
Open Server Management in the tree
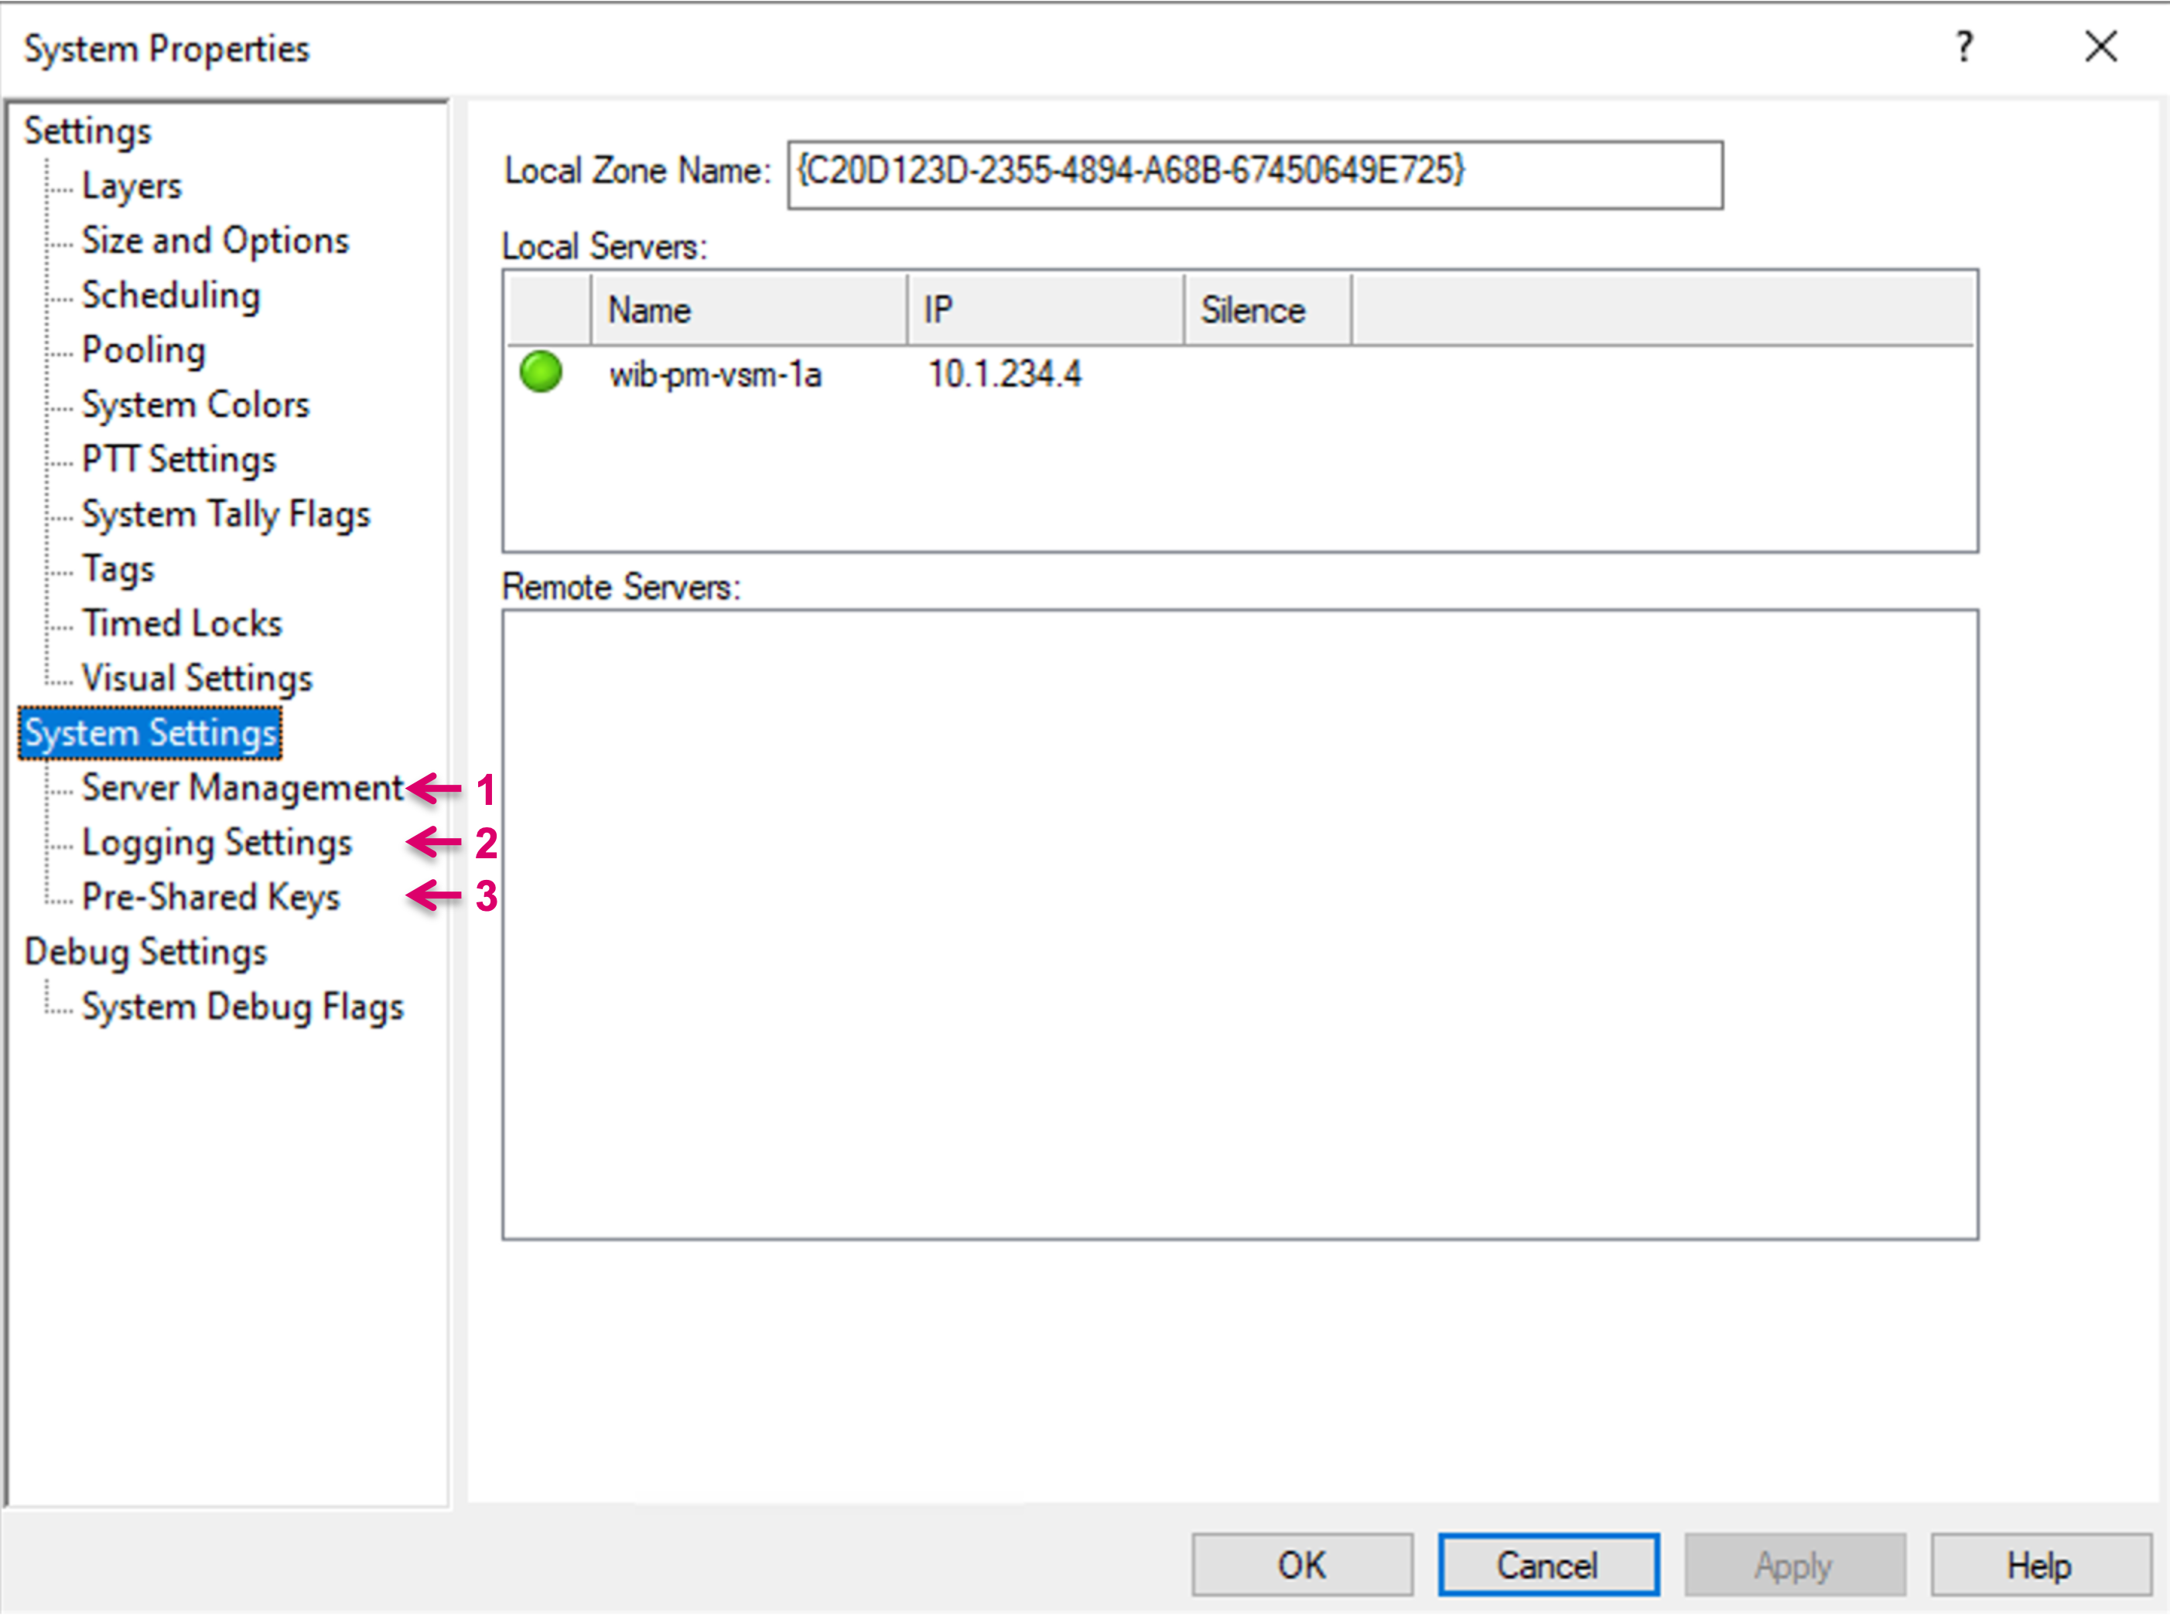[241, 789]
